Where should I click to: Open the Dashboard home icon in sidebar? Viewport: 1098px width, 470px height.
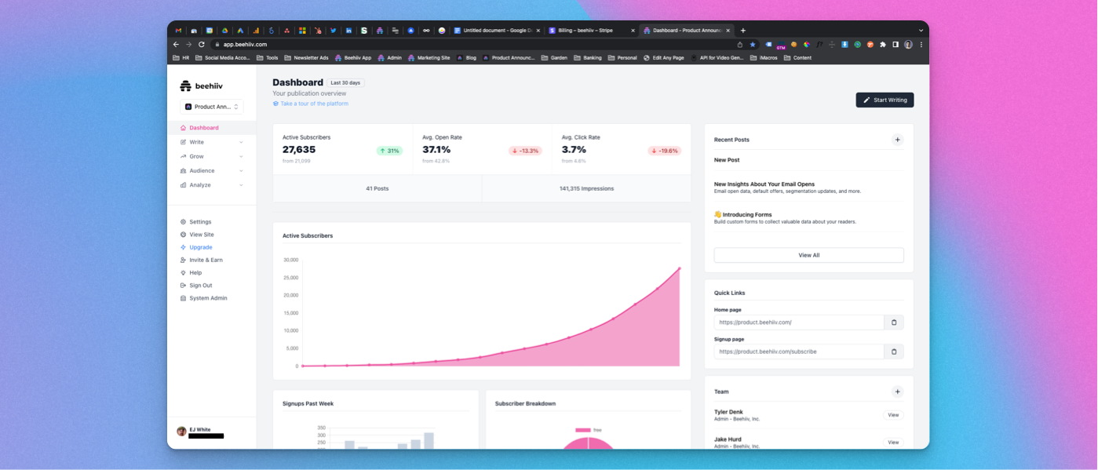(x=183, y=128)
